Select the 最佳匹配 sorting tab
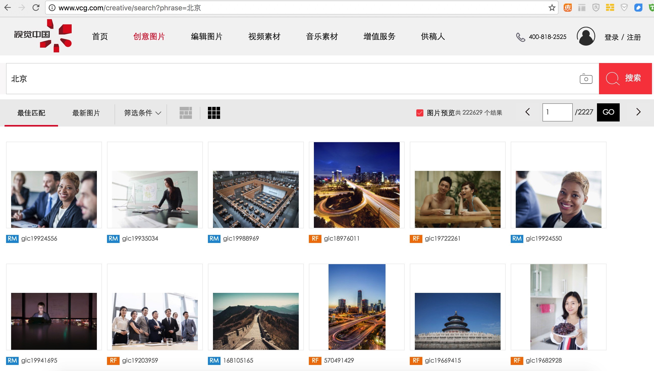This screenshot has height=371, width=654. coord(31,113)
